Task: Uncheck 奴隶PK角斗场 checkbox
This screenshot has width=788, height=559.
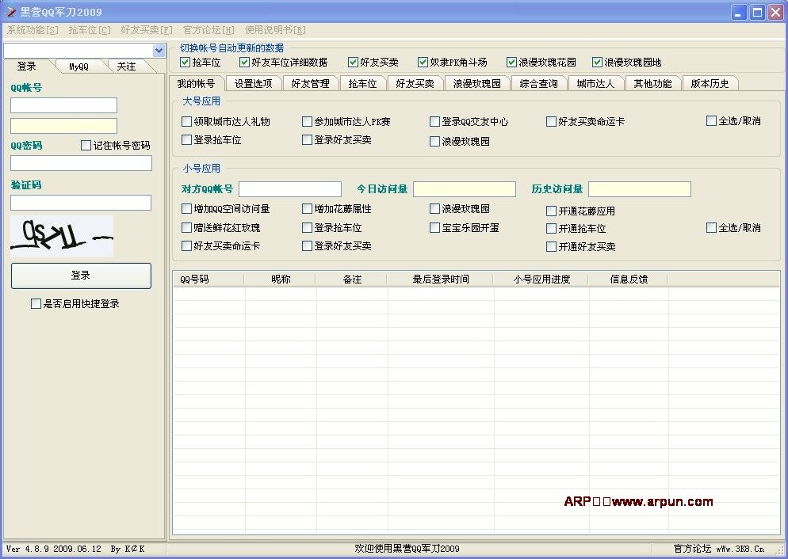Action: pos(423,63)
